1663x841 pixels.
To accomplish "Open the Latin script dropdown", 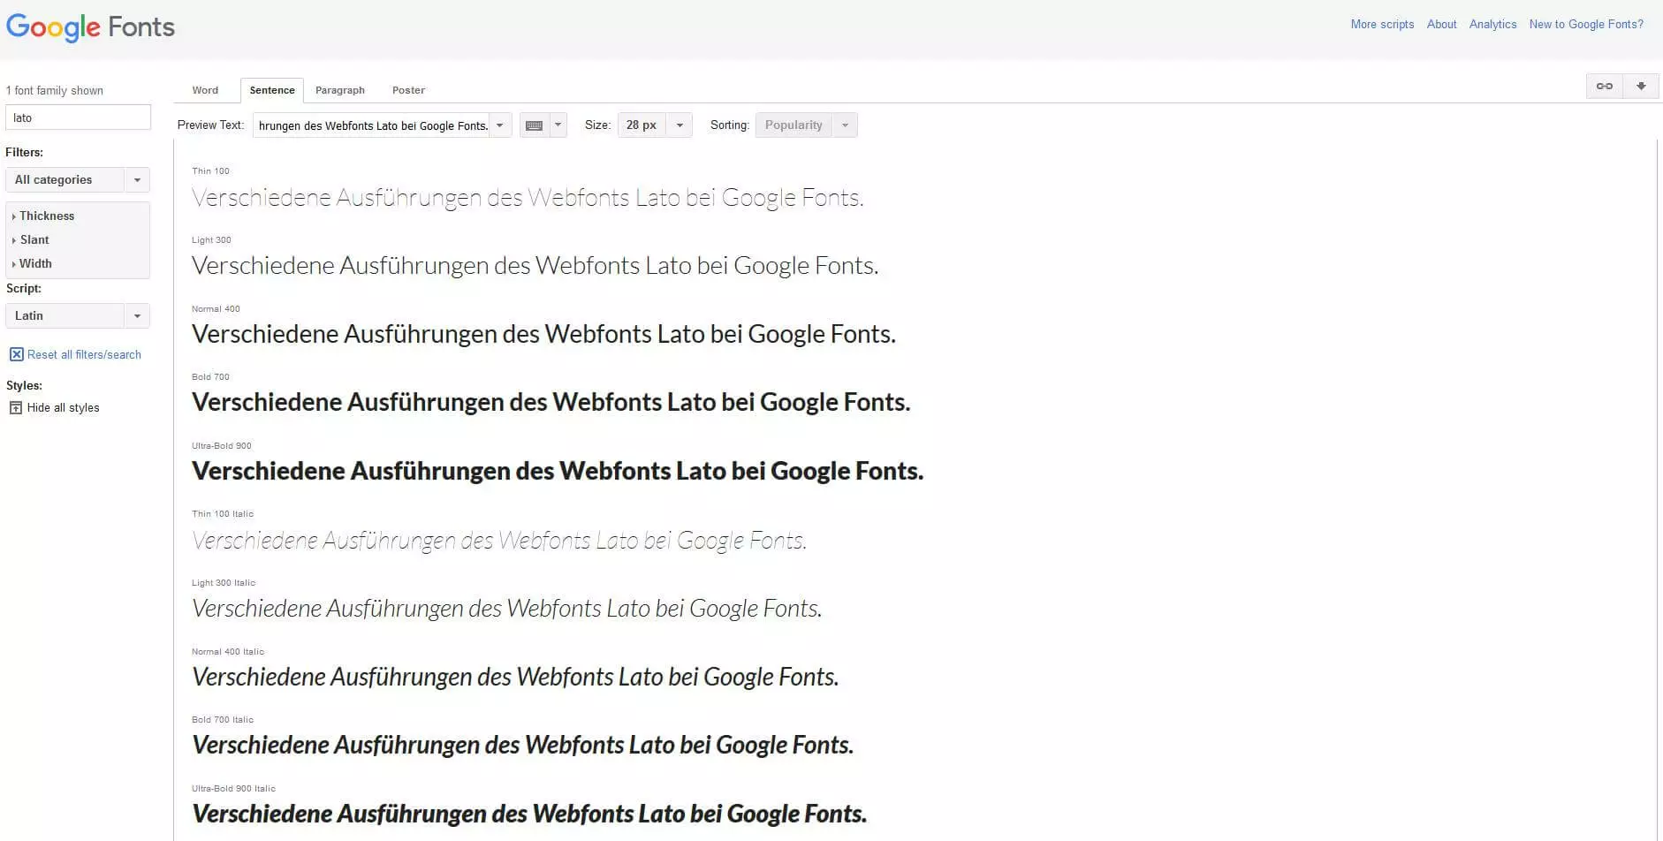I will click(77, 315).
